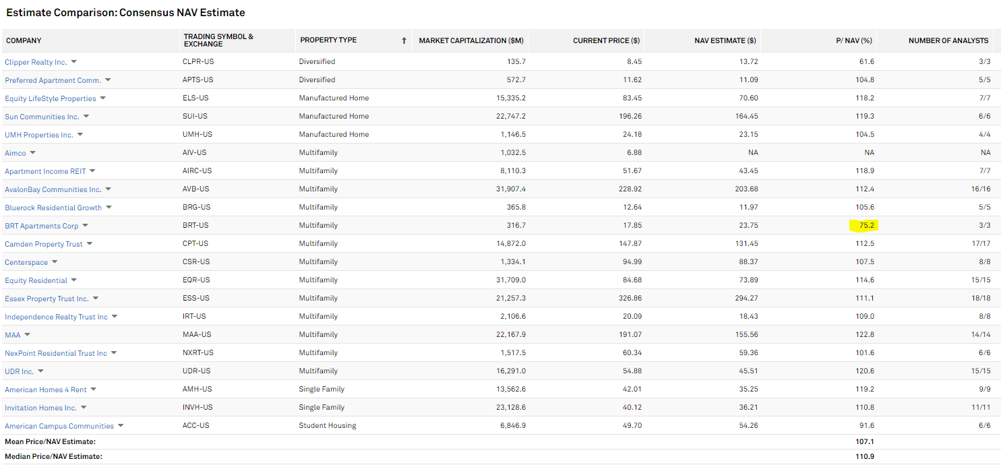Select the Bluerock Residential Growth link
The image size is (1001, 465).
[54, 207]
